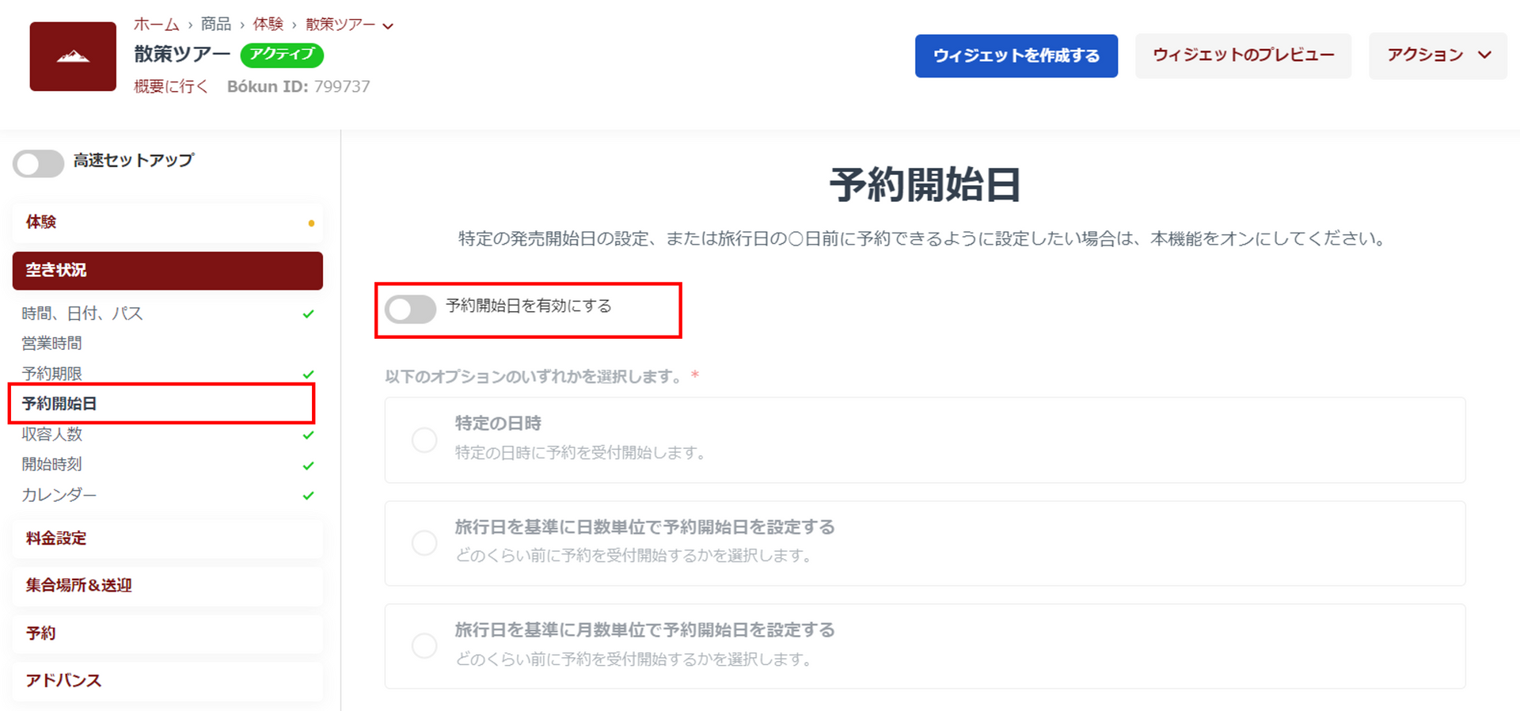This screenshot has width=1520, height=711.
Task: Click the mountain logo product thumbnail
Action: pos(73,56)
